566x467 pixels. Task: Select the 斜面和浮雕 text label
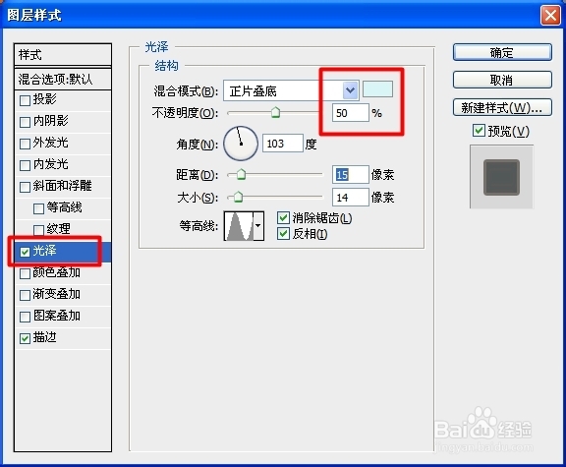click(63, 186)
